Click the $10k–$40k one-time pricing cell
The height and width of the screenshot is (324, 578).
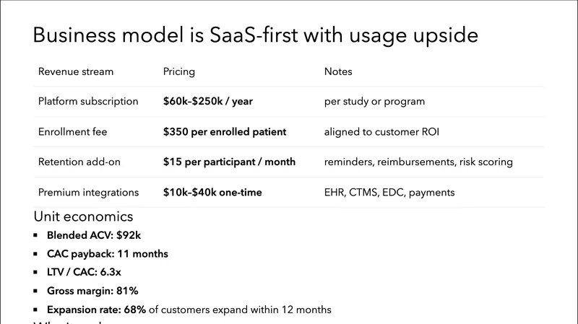point(212,193)
